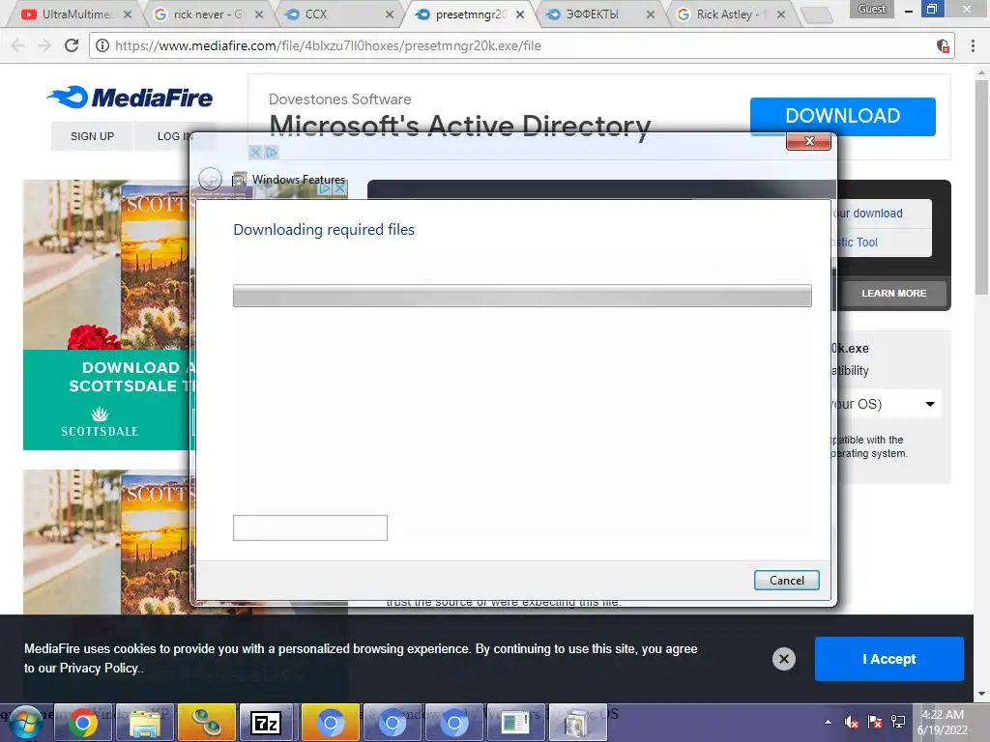990x742 pixels.
Task: Click the address bar URL
Action: [x=328, y=45]
